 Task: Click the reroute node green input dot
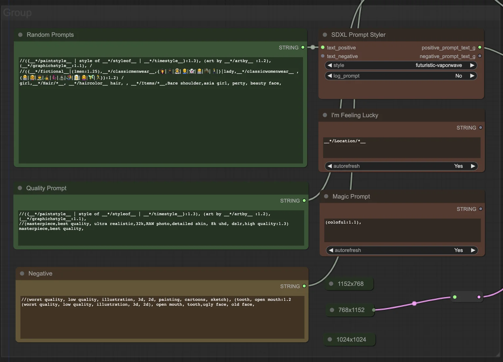click(x=455, y=297)
